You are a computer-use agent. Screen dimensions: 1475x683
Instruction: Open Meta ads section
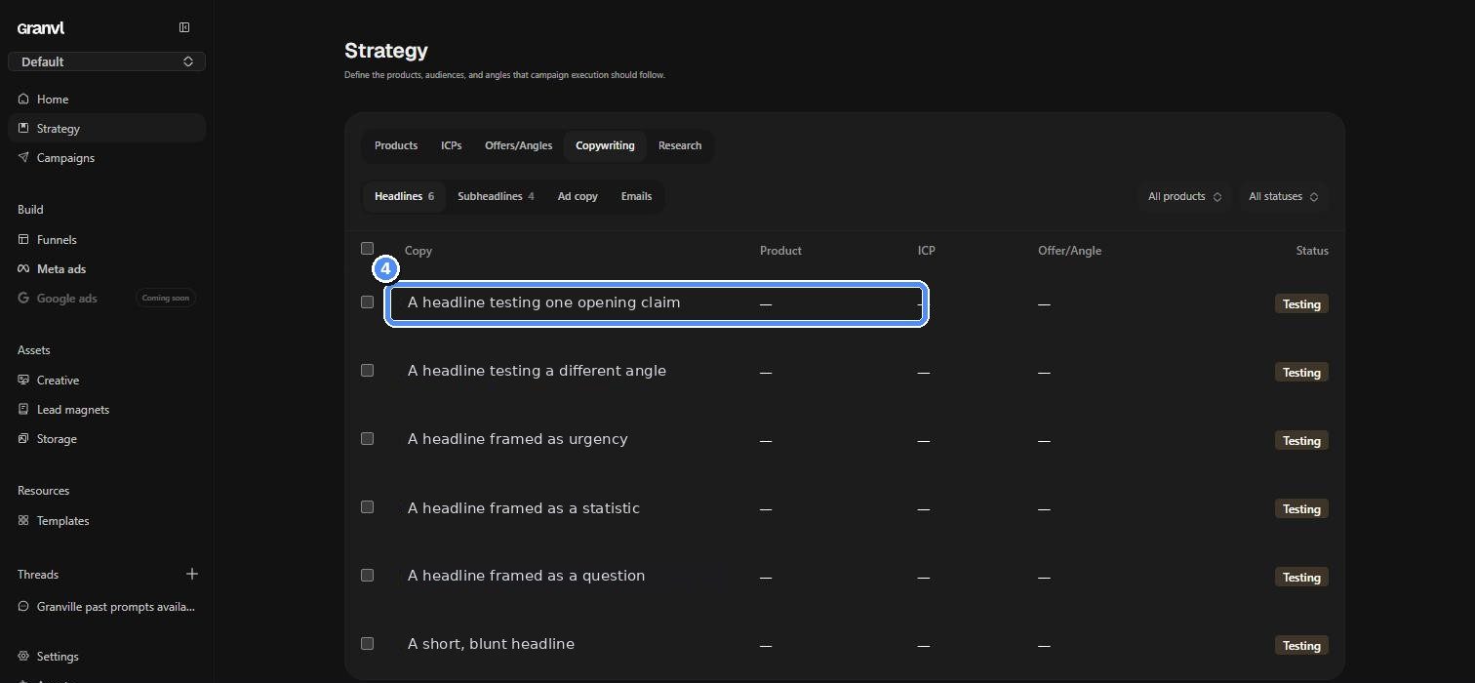coord(106,268)
